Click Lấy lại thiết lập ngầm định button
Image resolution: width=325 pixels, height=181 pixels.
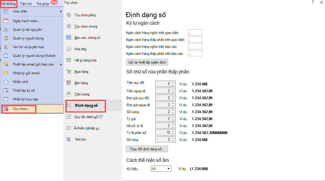point(147,62)
